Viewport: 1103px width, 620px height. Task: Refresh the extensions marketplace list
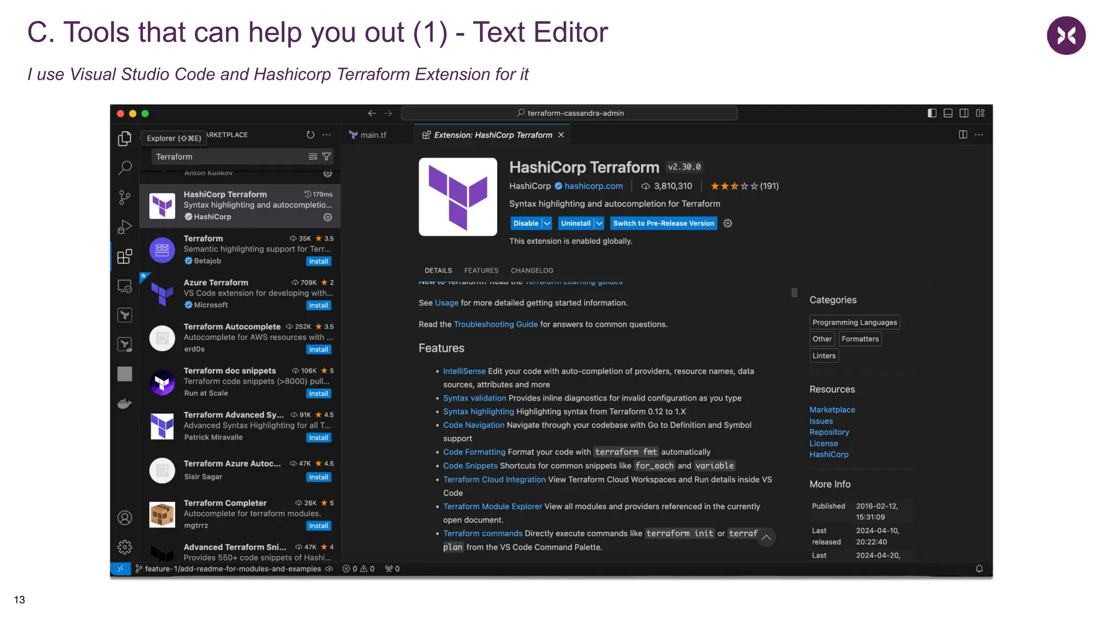pos(310,135)
